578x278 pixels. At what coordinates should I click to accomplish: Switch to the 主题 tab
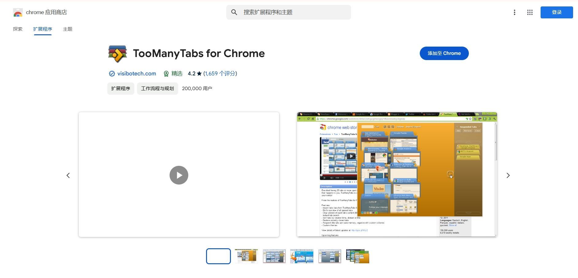(68, 29)
